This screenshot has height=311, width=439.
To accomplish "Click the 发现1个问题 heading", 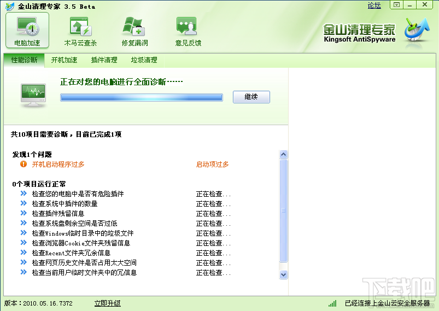I will tap(32, 154).
